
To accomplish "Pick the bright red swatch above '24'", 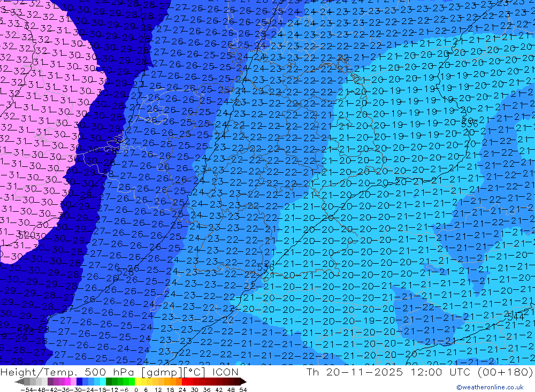I will (x=185, y=382).
